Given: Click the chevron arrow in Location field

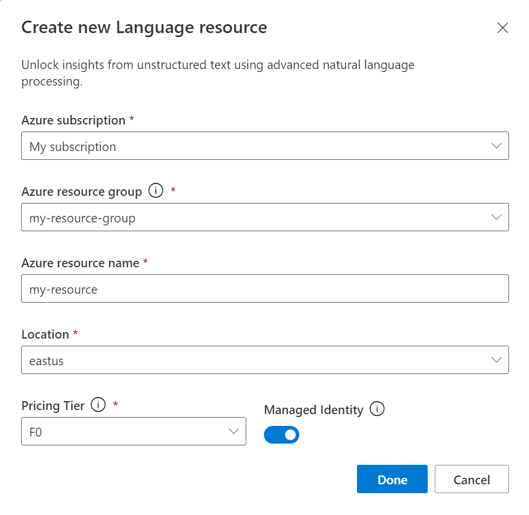Looking at the screenshot, I should [x=496, y=360].
